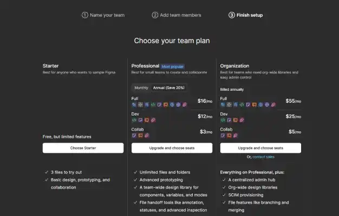Click green Dev Mode icon in Professional Full row

[x=153, y=105]
